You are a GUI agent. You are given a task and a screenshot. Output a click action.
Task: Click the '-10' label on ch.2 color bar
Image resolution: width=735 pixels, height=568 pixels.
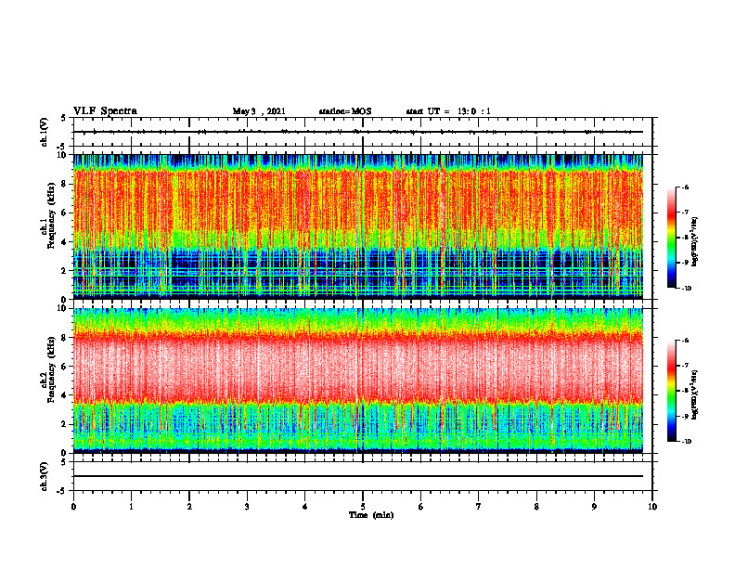(x=687, y=442)
